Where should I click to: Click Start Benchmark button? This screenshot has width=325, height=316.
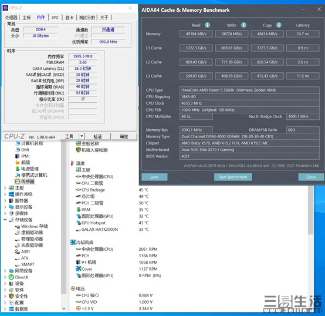click(x=233, y=177)
